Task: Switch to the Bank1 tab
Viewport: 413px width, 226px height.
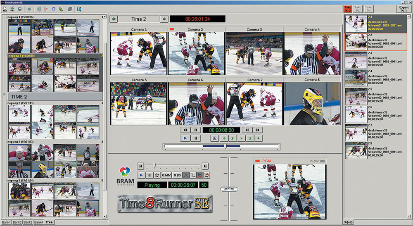Action: click(6, 222)
